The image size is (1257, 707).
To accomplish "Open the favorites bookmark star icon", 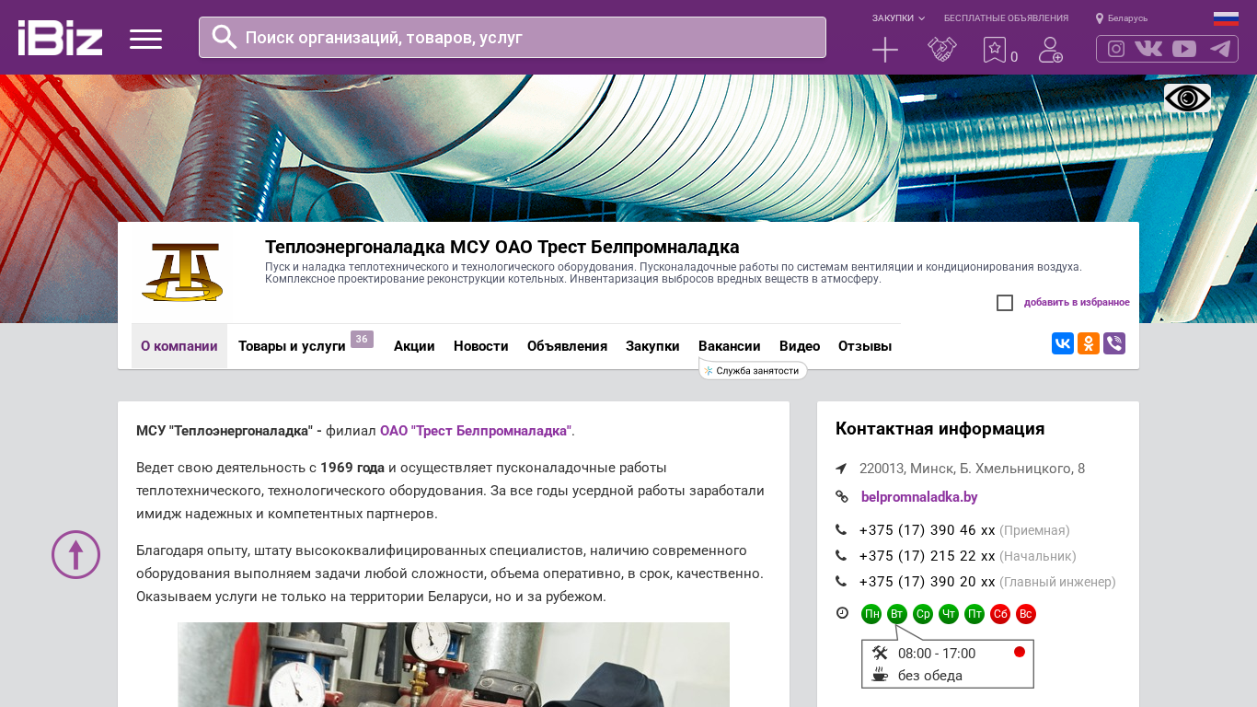I will pyautogui.click(x=995, y=50).
